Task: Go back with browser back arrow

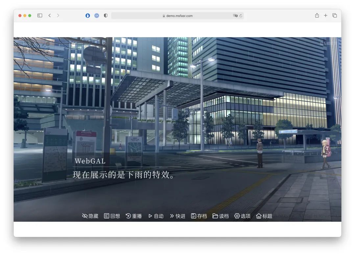Action: pyautogui.click(x=50, y=15)
